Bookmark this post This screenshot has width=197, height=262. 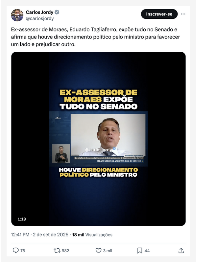[139, 251]
